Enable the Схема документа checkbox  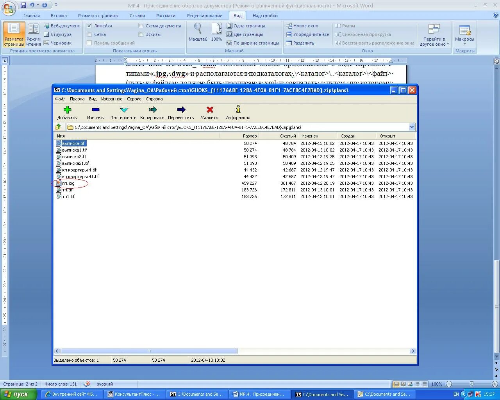coord(141,26)
